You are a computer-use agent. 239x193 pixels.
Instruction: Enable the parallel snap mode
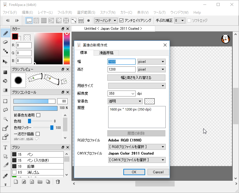36,21
